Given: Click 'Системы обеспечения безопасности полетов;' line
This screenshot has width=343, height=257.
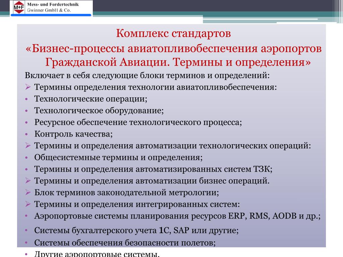Looking at the screenshot, I should 125,243.
